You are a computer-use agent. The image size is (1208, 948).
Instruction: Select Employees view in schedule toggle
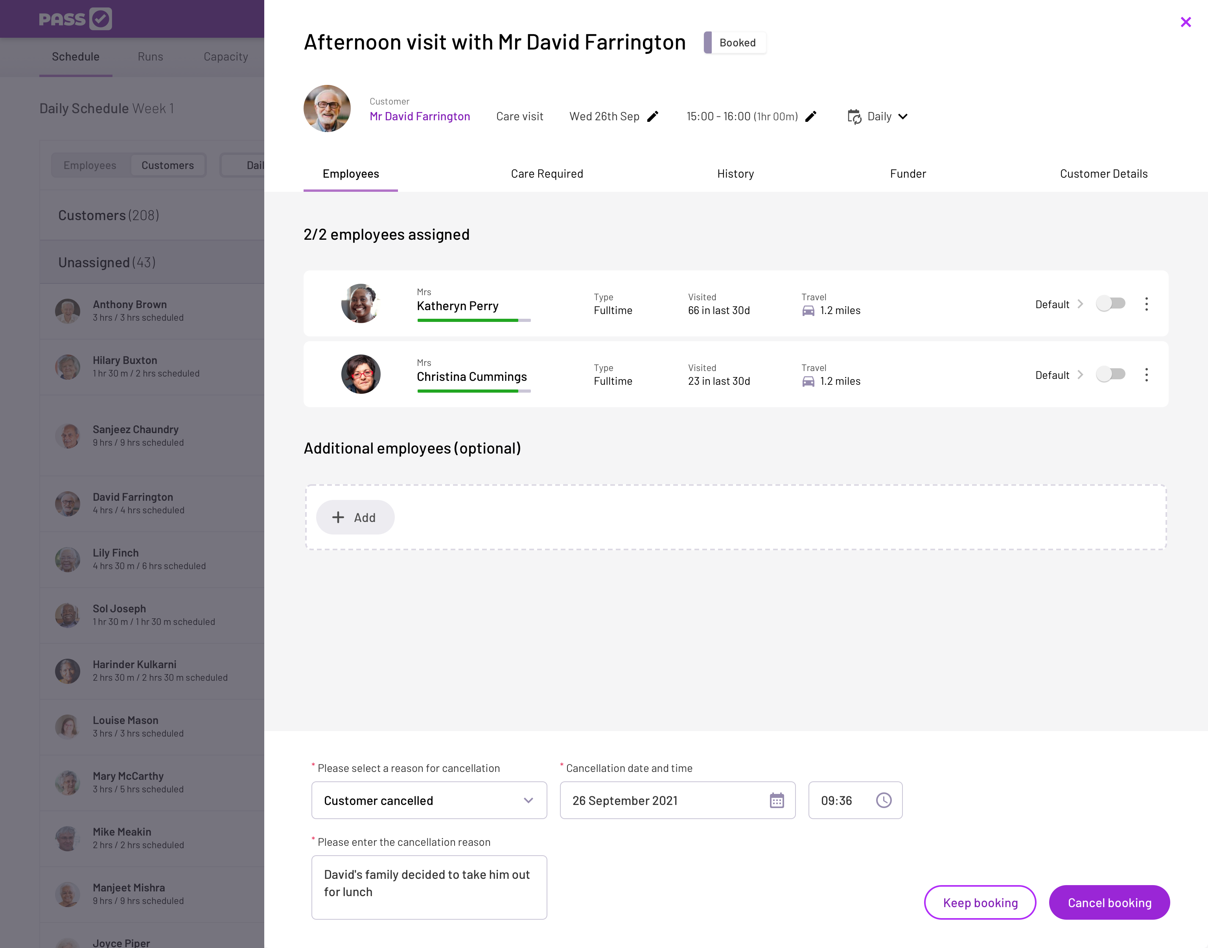coord(90,165)
